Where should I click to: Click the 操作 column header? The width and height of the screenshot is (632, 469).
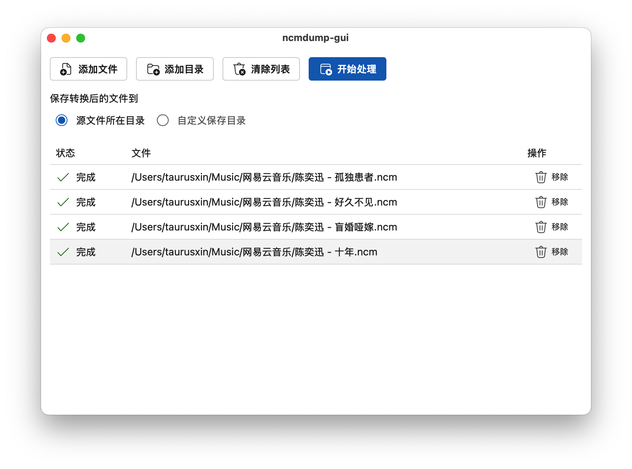coord(537,153)
